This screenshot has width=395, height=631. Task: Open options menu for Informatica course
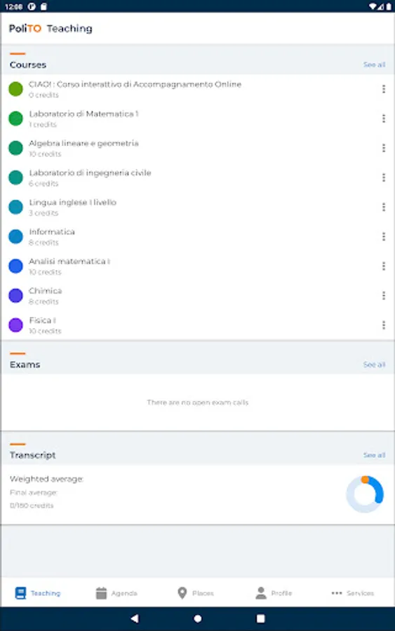(x=384, y=237)
